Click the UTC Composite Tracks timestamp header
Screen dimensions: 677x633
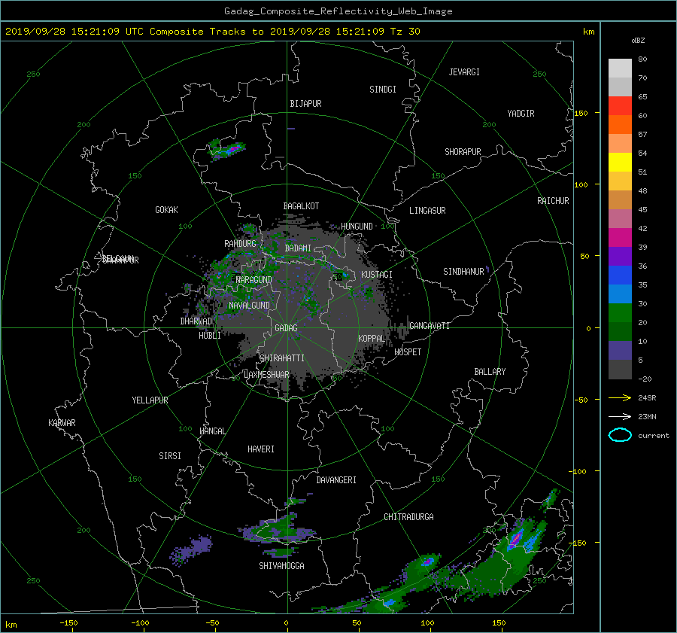[x=212, y=32]
